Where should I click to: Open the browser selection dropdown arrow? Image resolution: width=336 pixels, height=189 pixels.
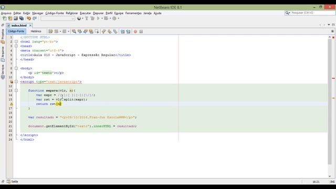82,18
